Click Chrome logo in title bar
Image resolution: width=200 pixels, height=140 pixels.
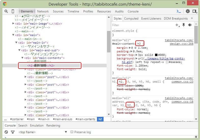coord(5,4)
